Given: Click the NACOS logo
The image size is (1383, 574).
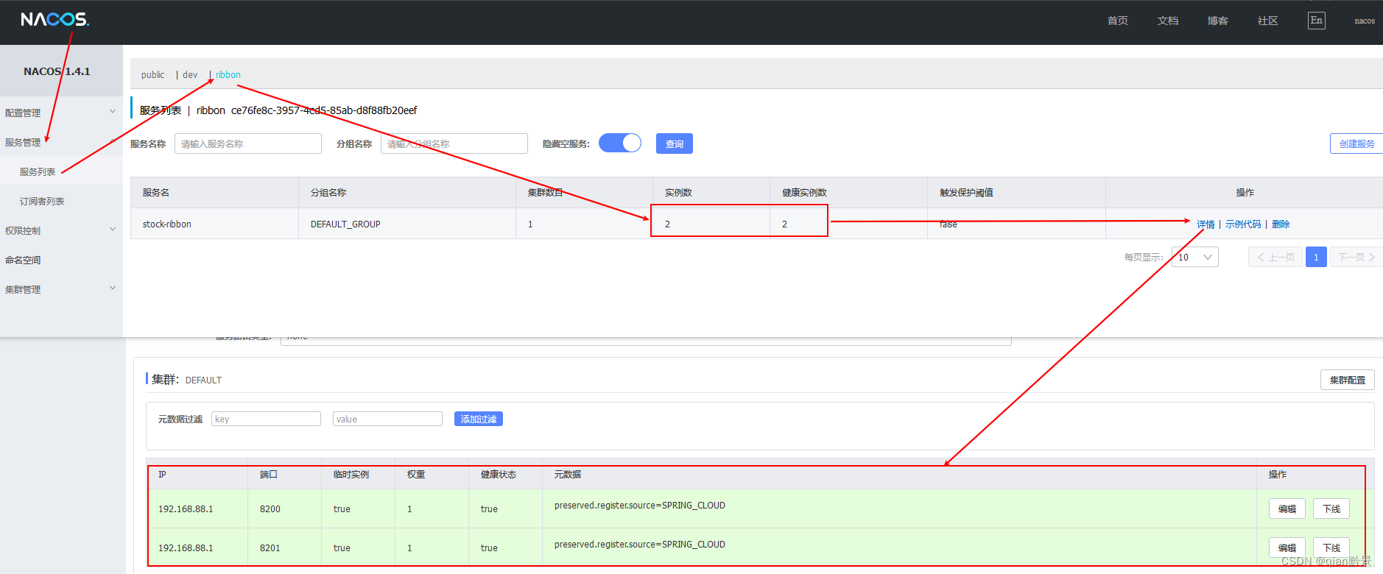Looking at the screenshot, I should pos(55,20).
